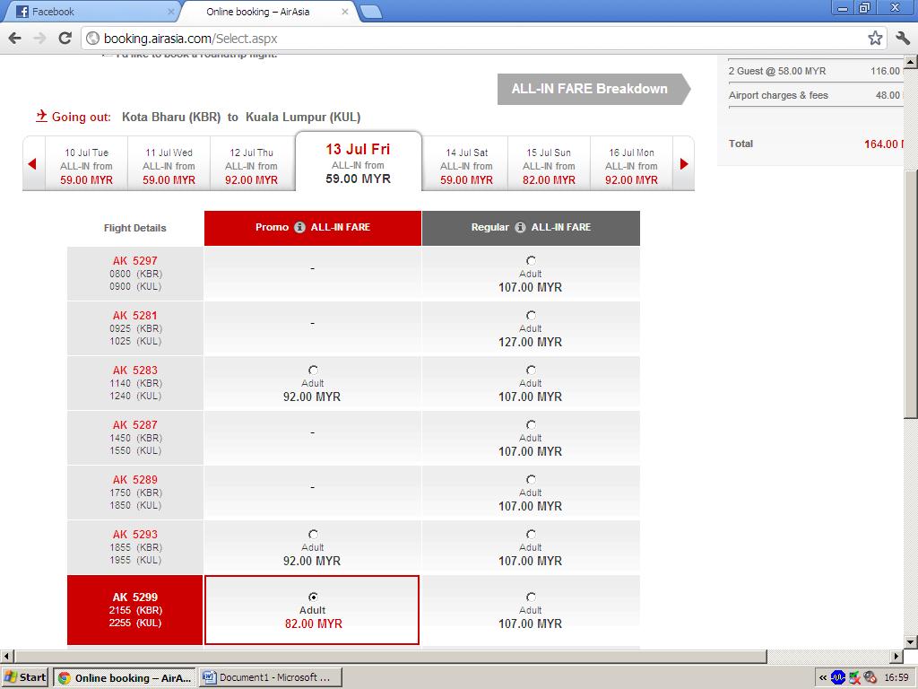Show earlier dates with left red arrow
This screenshot has height=689, width=918.
coord(33,164)
